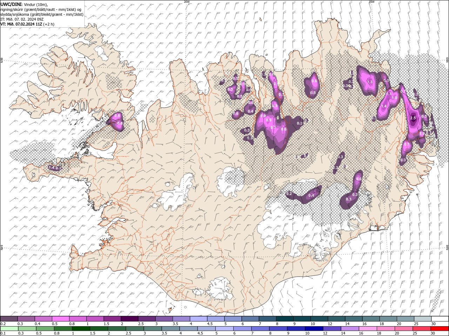Click the snow legend swatch labeled 12
Viewport: 449px width, 336px height.
coord(336,319)
